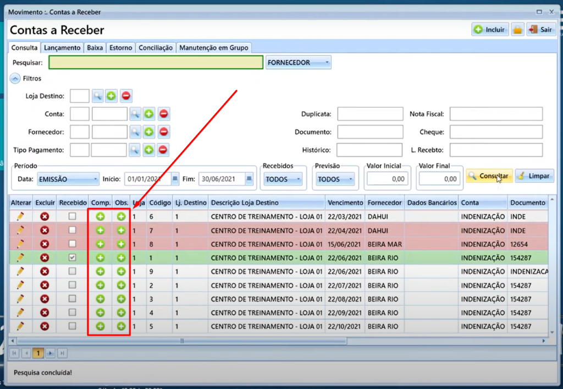
Task: Click the red minus in Conta row
Action: 163,114
